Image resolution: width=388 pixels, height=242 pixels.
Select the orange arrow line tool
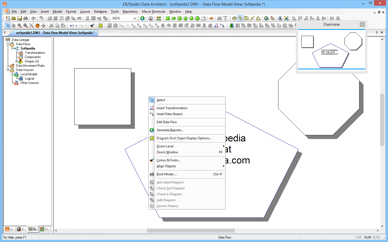tap(211, 18)
